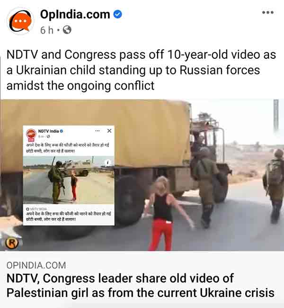
Task: Click the Hindi headline below the embedded photo
Action: [68, 216]
